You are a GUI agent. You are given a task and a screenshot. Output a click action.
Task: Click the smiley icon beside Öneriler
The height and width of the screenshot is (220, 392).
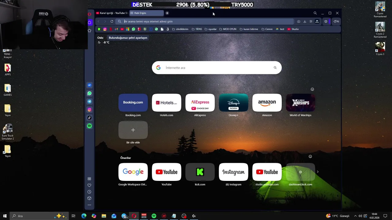click(310, 156)
